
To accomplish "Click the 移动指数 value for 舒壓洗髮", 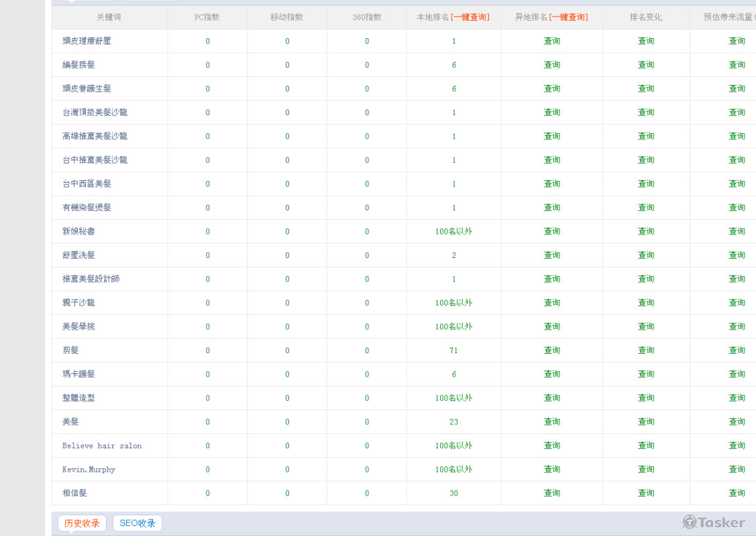I will [x=287, y=255].
